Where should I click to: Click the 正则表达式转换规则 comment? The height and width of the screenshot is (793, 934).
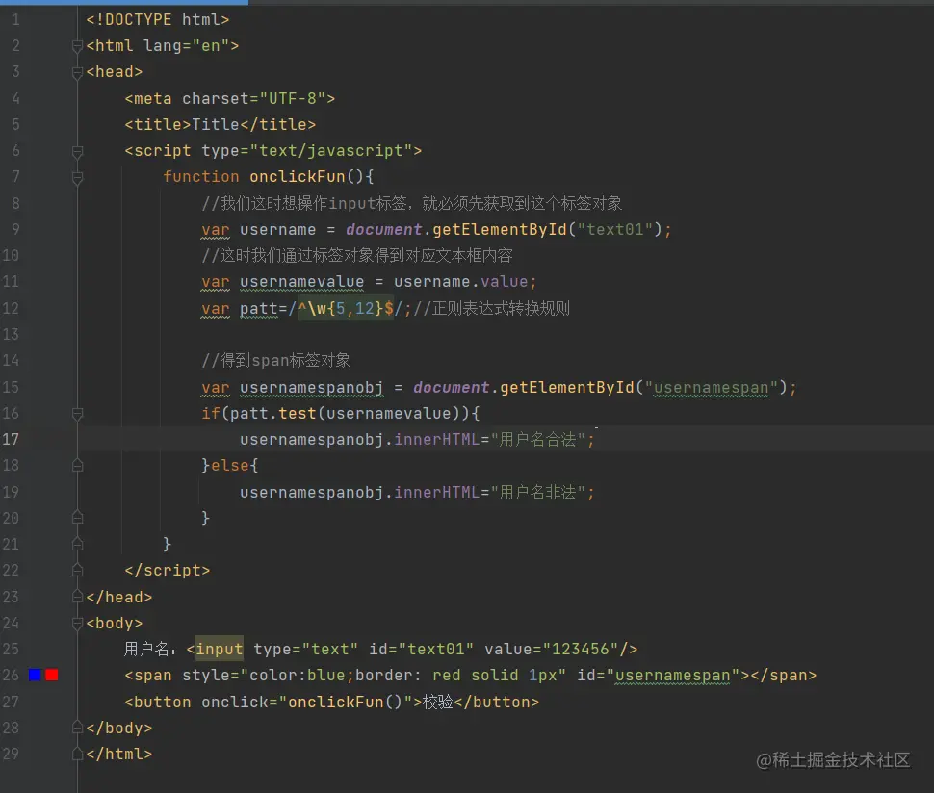(491, 308)
